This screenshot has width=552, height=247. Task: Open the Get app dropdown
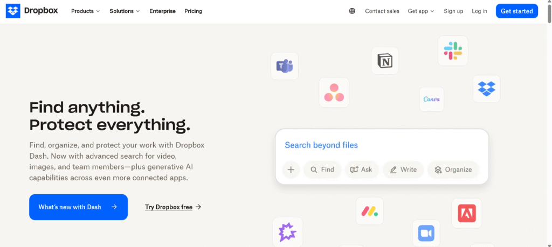tap(421, 11)
